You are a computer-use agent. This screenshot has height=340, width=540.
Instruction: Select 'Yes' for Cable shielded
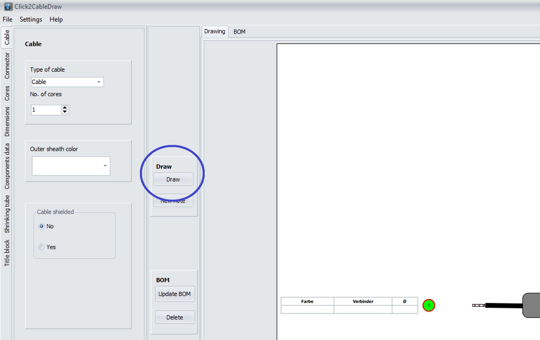pos(42,247)
